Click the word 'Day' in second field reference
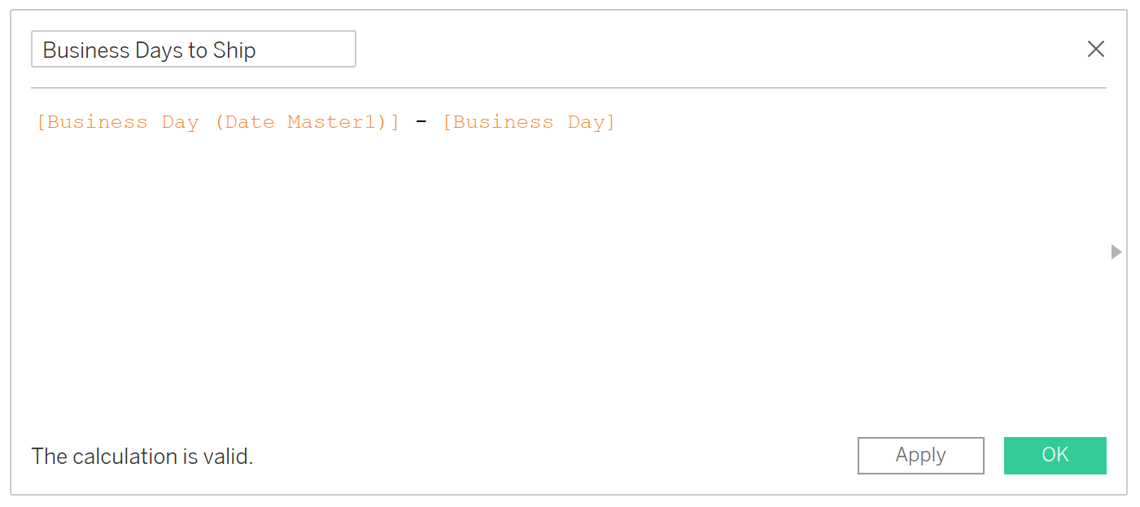Screen dimensions: 1140x507 (586, 123)
